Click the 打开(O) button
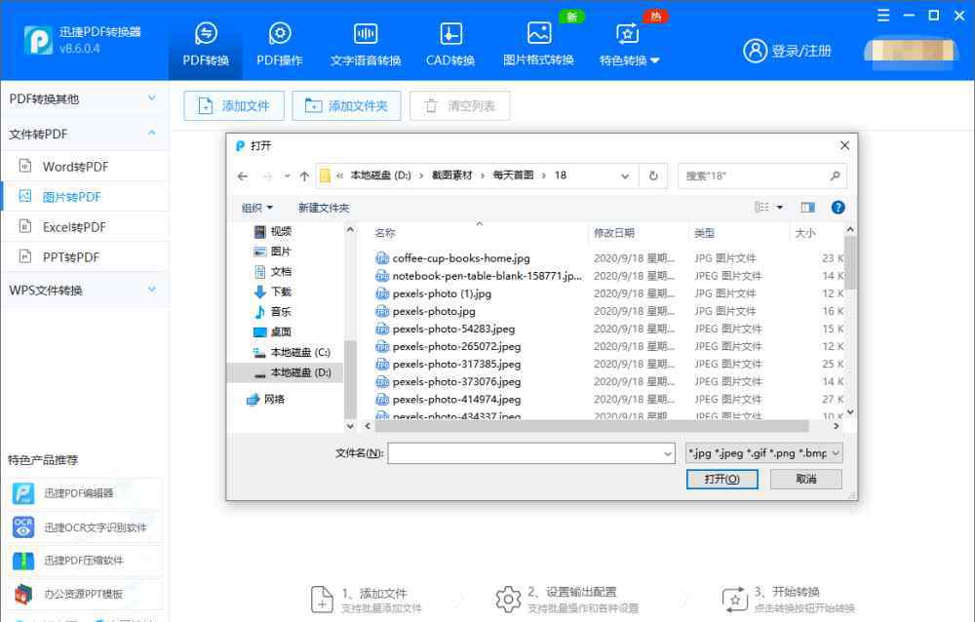This screenshot has width=975, height=622. [721, 479]
